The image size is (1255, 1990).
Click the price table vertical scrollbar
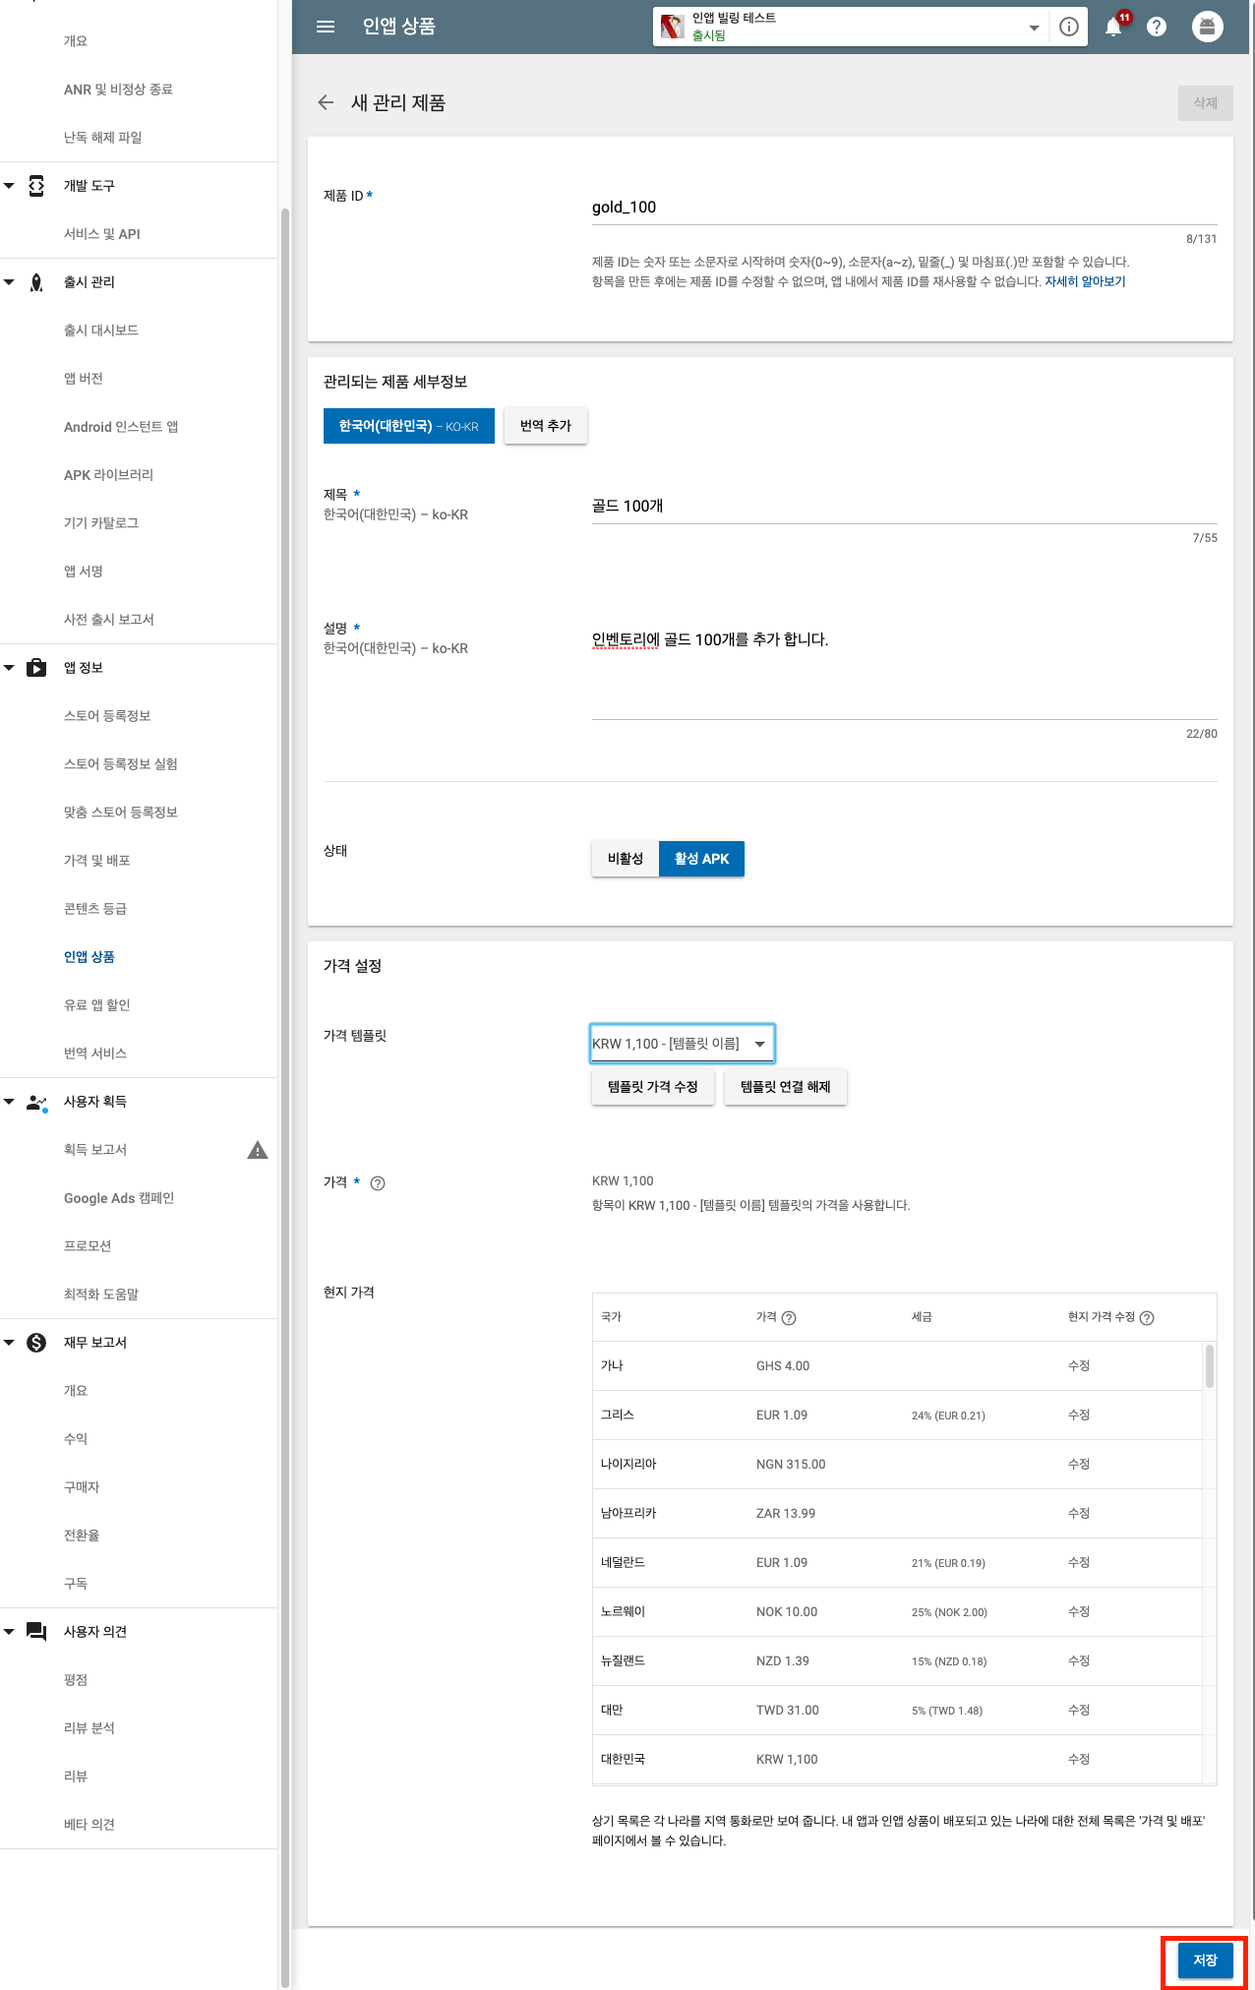click(1210, 1365)
